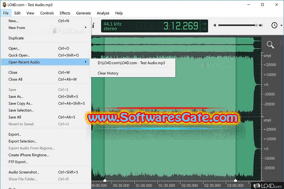The image size is (284, 189).
Task: Click the selection start marker at timeline bottom
Action: 105,180
